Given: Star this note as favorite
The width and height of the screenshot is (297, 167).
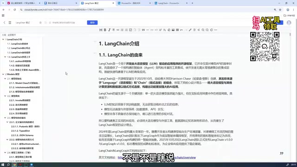Looking at the screenshot, I should 40,23.
